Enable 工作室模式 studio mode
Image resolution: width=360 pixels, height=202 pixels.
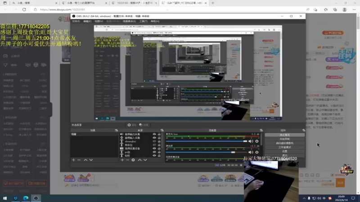(x=285, y=147)
